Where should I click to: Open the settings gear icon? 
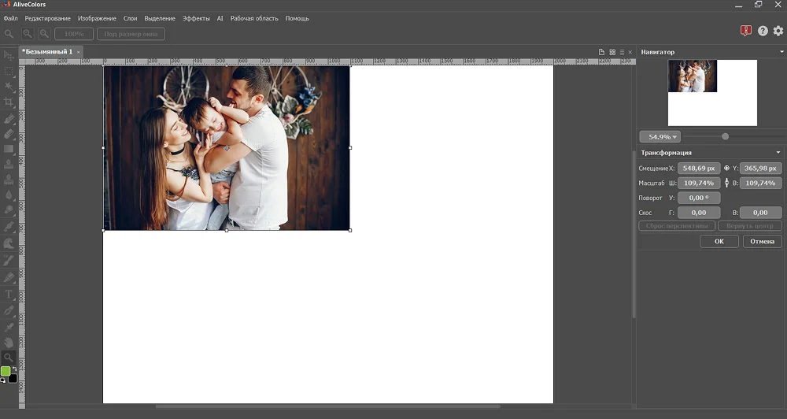[x=778, y=32]
